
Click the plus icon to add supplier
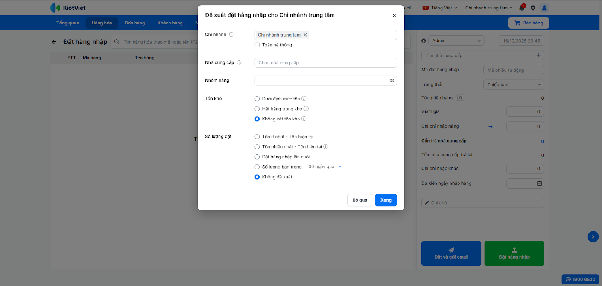point(538,55)
